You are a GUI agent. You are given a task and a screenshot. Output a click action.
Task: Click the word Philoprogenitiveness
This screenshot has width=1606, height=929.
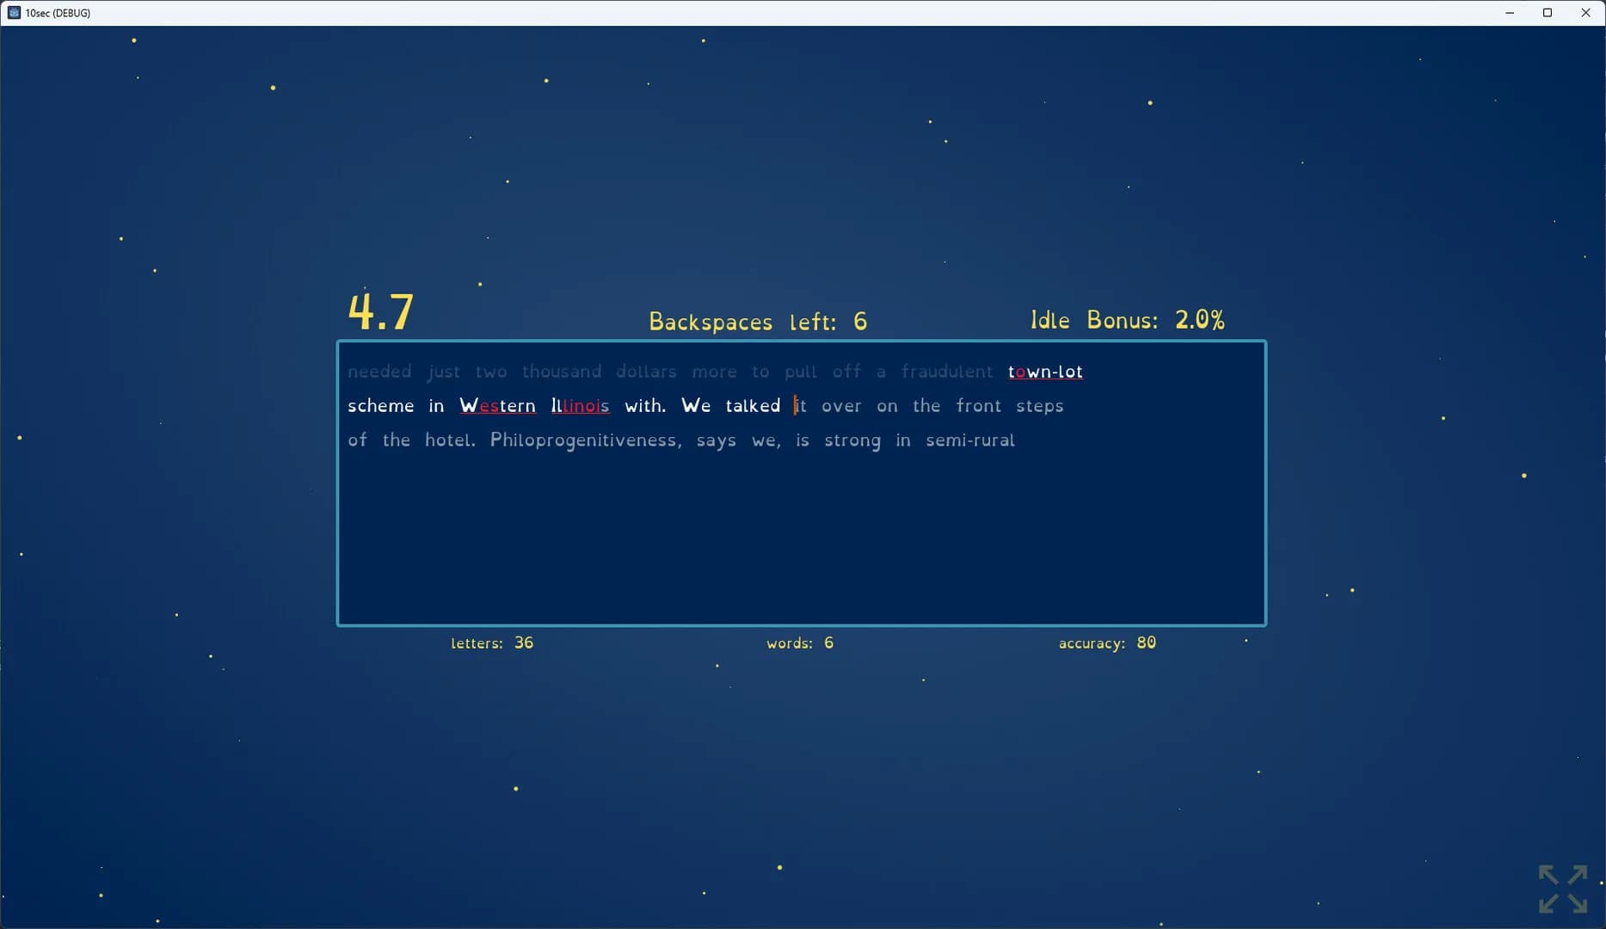pos(586,441)
